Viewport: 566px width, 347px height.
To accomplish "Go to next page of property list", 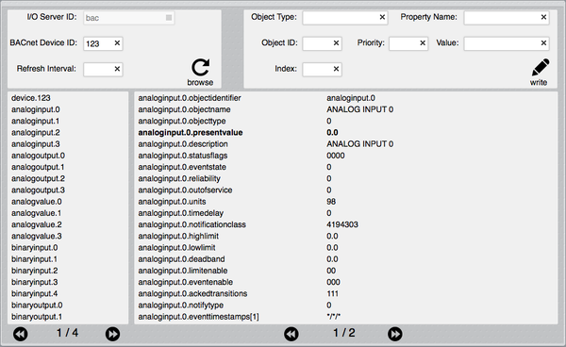I will [395, 334].
